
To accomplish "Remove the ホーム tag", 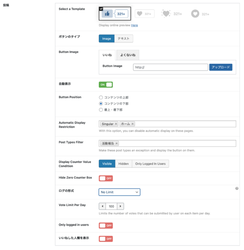I will tap(133, 124).
